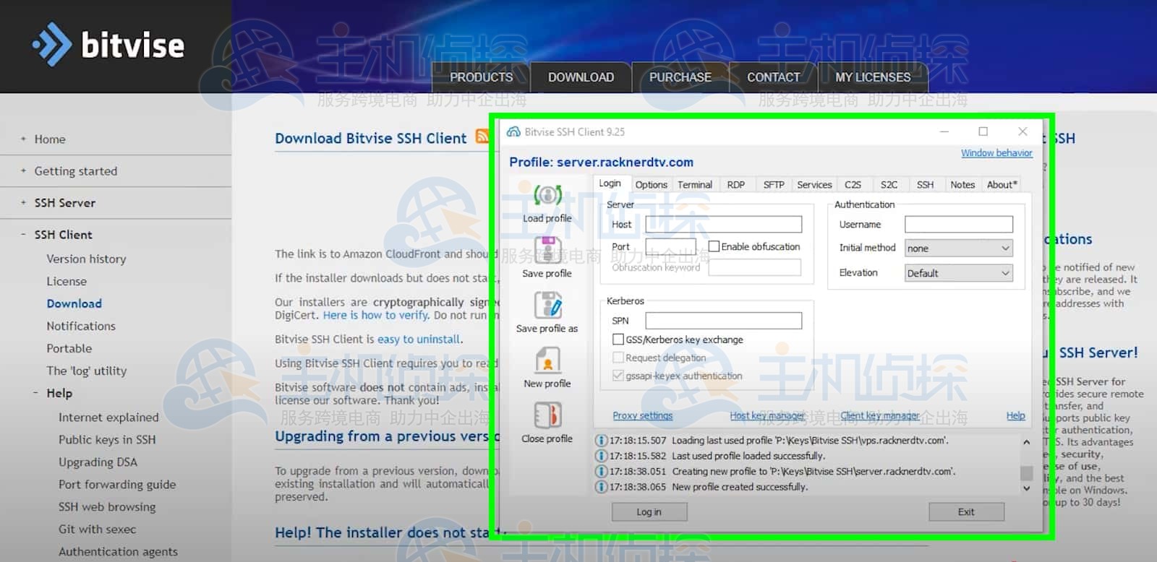
Task: Open the Elevation dropdown
Action: point(959,273)
